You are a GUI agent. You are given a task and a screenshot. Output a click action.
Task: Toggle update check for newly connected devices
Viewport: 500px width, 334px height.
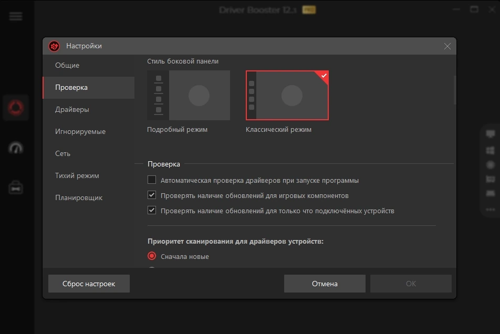click(152, 211)
